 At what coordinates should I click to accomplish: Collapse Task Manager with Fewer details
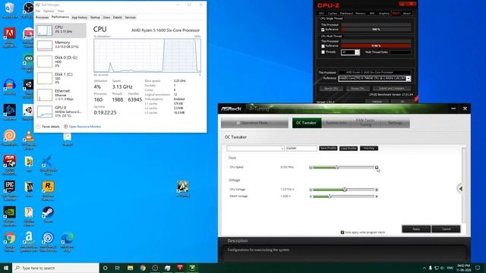coord(48,127)
